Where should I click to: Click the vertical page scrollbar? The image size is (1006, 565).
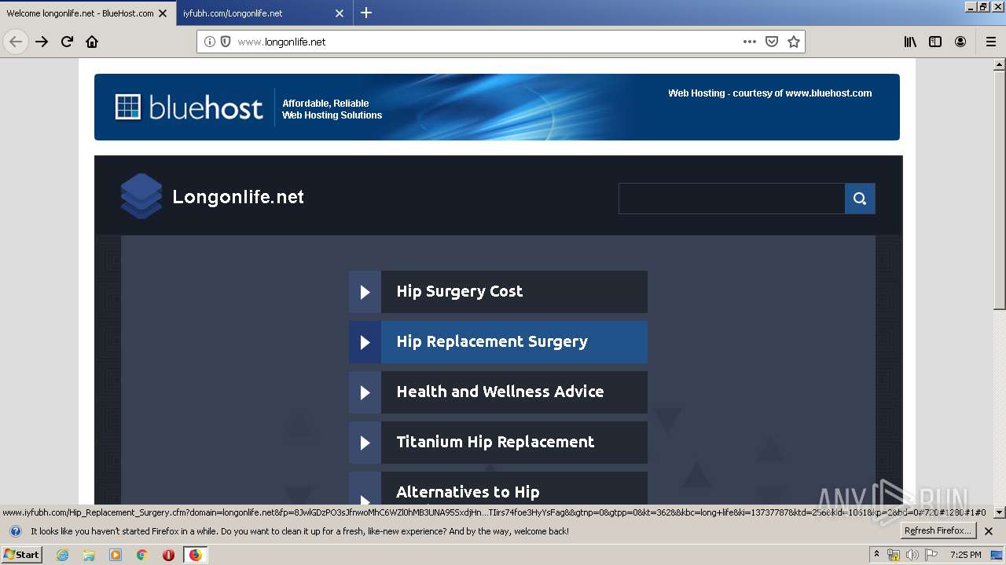1000,188
